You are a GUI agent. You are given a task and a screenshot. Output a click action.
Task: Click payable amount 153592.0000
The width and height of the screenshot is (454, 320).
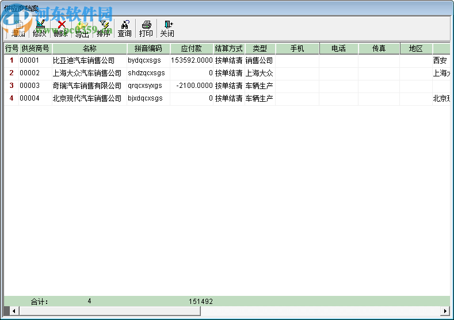[192, 60]
